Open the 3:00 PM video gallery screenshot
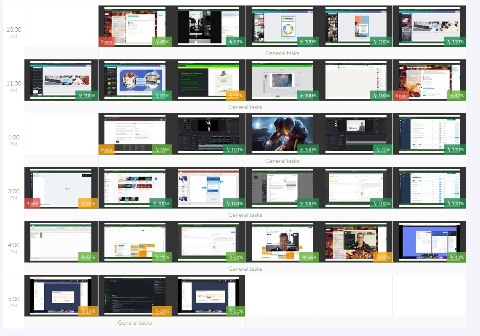 (x=135, y=188)
